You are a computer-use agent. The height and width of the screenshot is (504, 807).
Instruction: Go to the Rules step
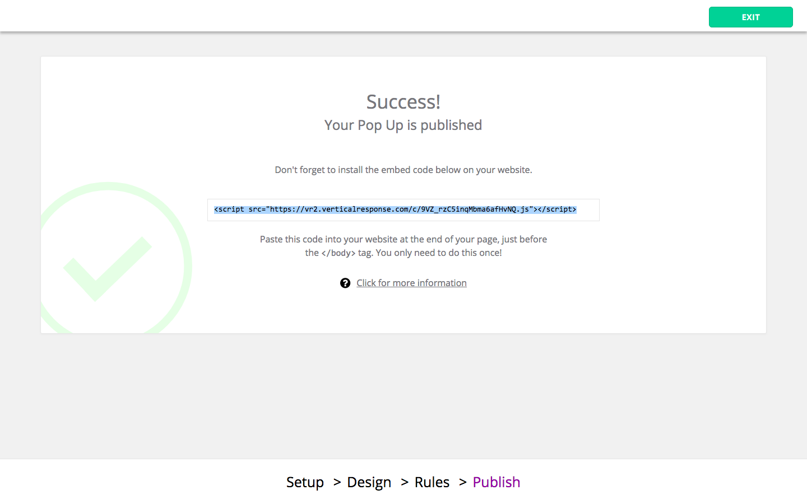click(432, 482)
